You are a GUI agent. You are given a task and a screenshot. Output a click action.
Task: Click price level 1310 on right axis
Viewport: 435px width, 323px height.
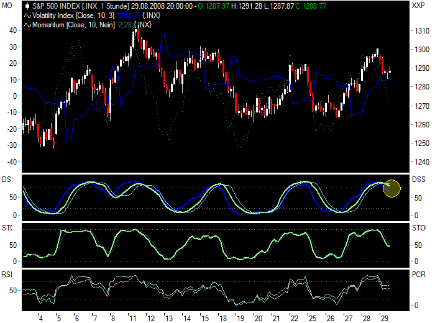[x=422, y=31]
